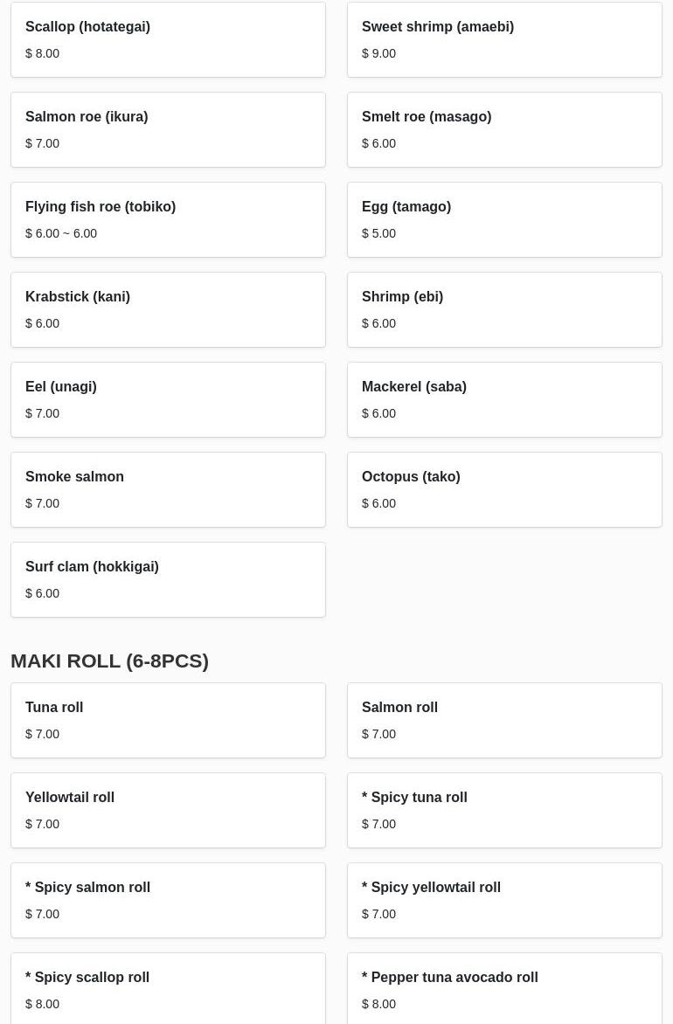Open the Pepper tuna avocado roll
The image size is (673, 1024).
click(x=504, y=989)
